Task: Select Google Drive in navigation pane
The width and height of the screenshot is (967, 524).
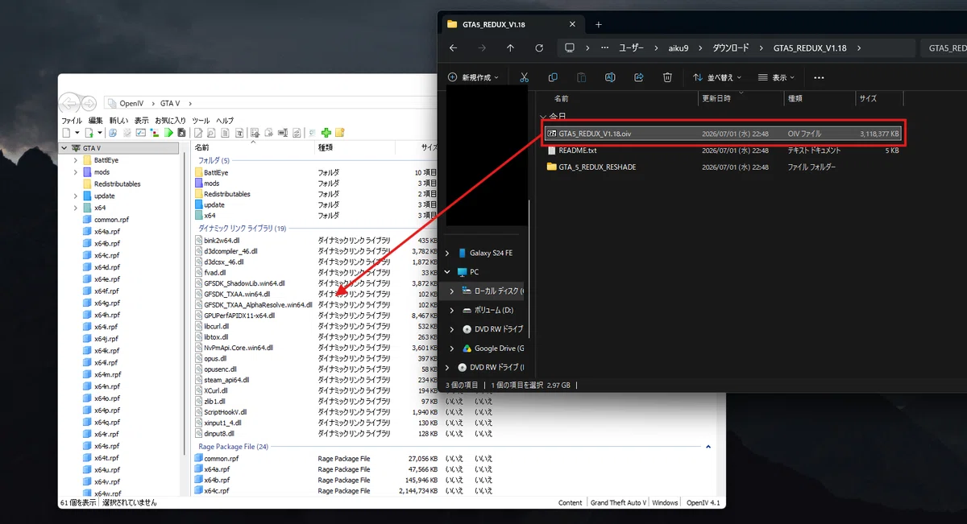Action: (x=492, y=349)
